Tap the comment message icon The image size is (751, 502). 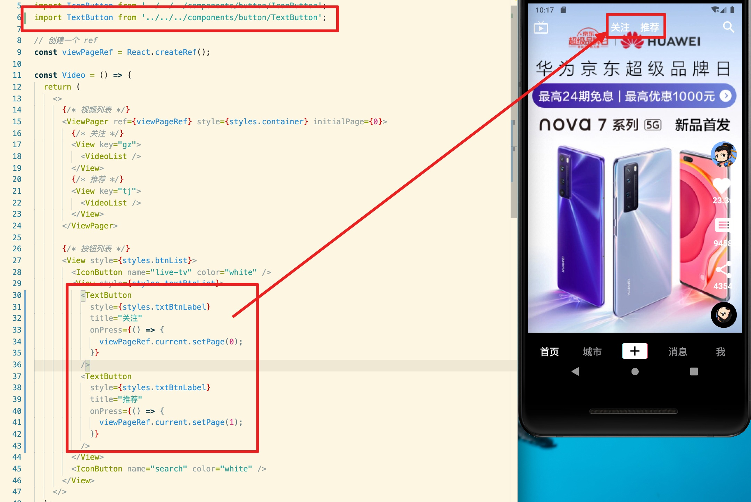(723, 226)
